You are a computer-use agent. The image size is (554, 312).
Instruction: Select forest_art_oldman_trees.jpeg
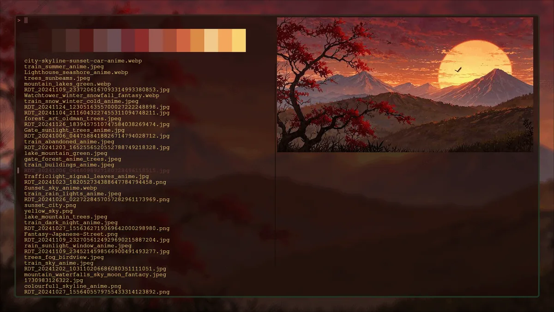click(x=72, y=118)
